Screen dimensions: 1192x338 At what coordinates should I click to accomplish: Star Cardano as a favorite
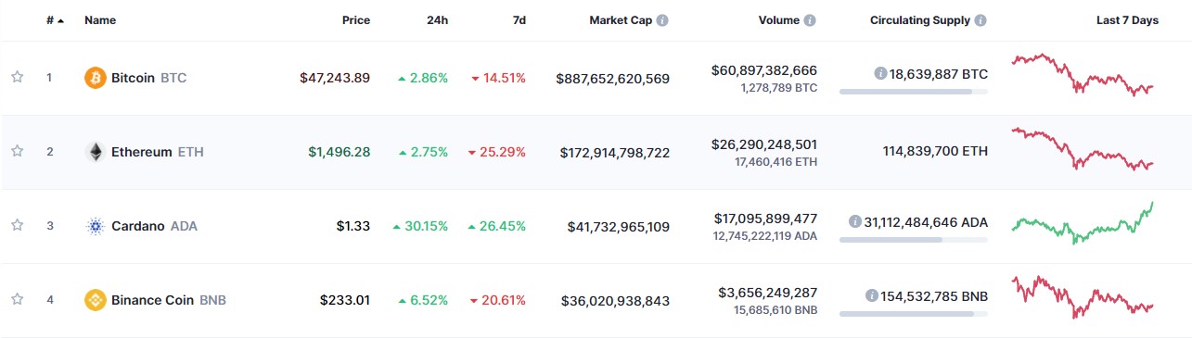point(17,226)
